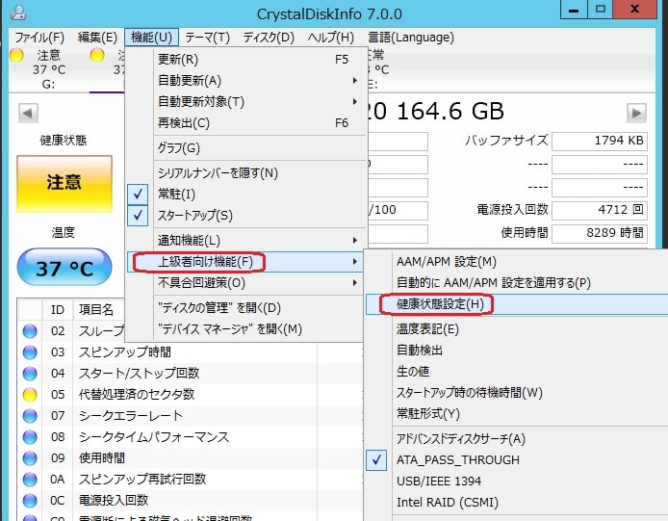
Task: Toggle USB/IEEE 1394 option
Action: point(517,481)
